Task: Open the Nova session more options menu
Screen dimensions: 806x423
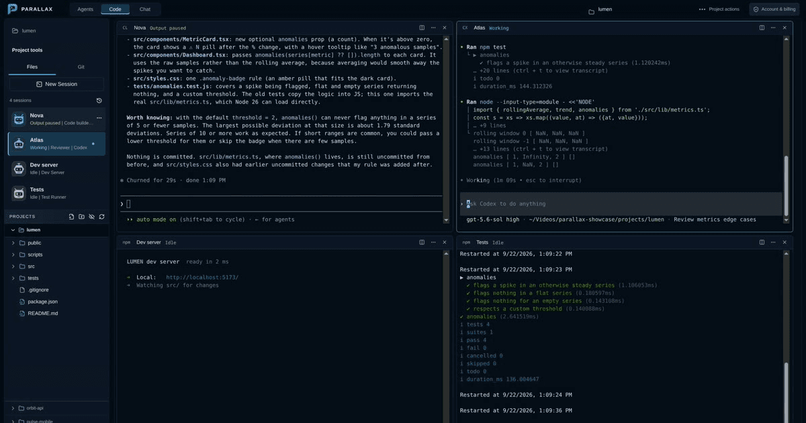Action: [99, 118]
